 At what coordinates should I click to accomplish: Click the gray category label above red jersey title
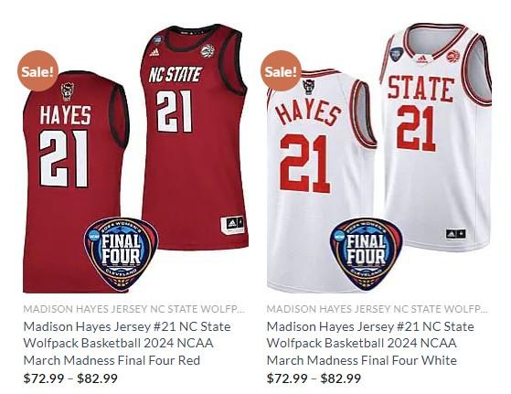pyautogui.click(x=133, y=309)
